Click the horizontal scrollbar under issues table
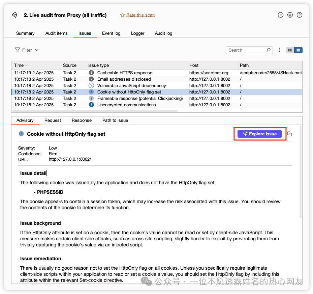Image resolution: width=313 pixels, height=294 pixels. [x=95, y=110]
